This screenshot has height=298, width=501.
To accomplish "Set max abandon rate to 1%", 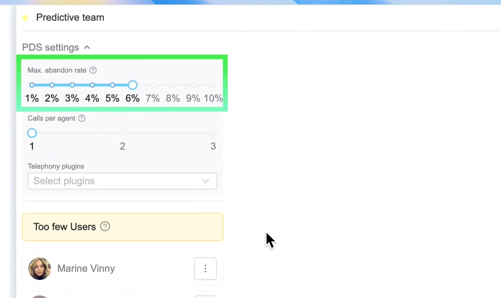I will tap(32, 85).
